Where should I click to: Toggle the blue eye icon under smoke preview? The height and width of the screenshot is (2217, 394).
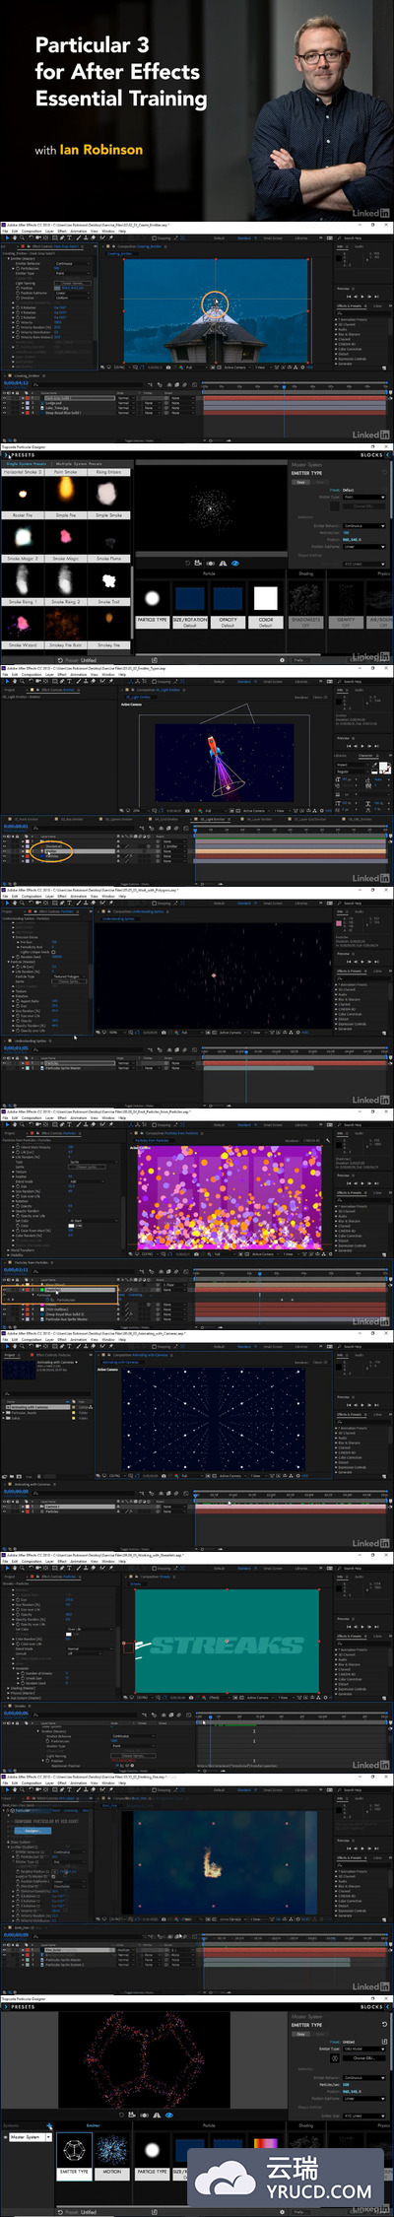234,564
